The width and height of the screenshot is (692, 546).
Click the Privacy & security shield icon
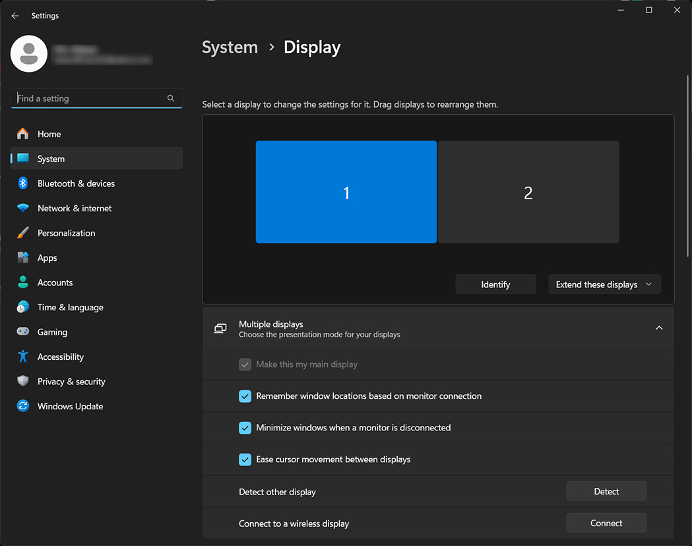coord(23,382)
